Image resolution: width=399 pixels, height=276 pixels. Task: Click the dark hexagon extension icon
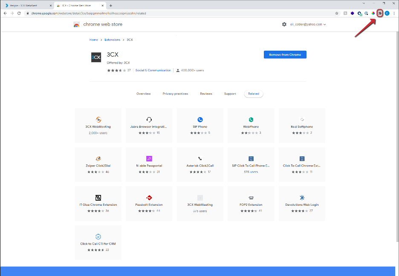click(x=353, y=13)
